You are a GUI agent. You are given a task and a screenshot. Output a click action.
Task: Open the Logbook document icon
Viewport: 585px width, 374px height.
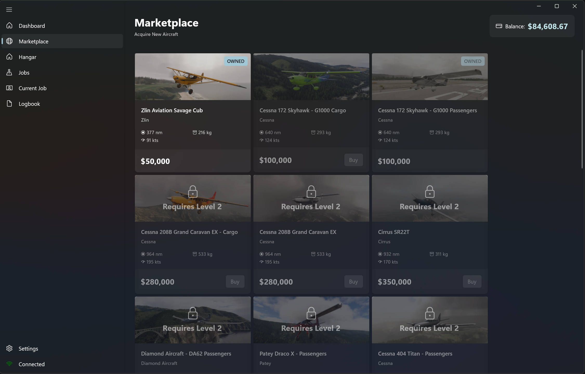[9, 103]
